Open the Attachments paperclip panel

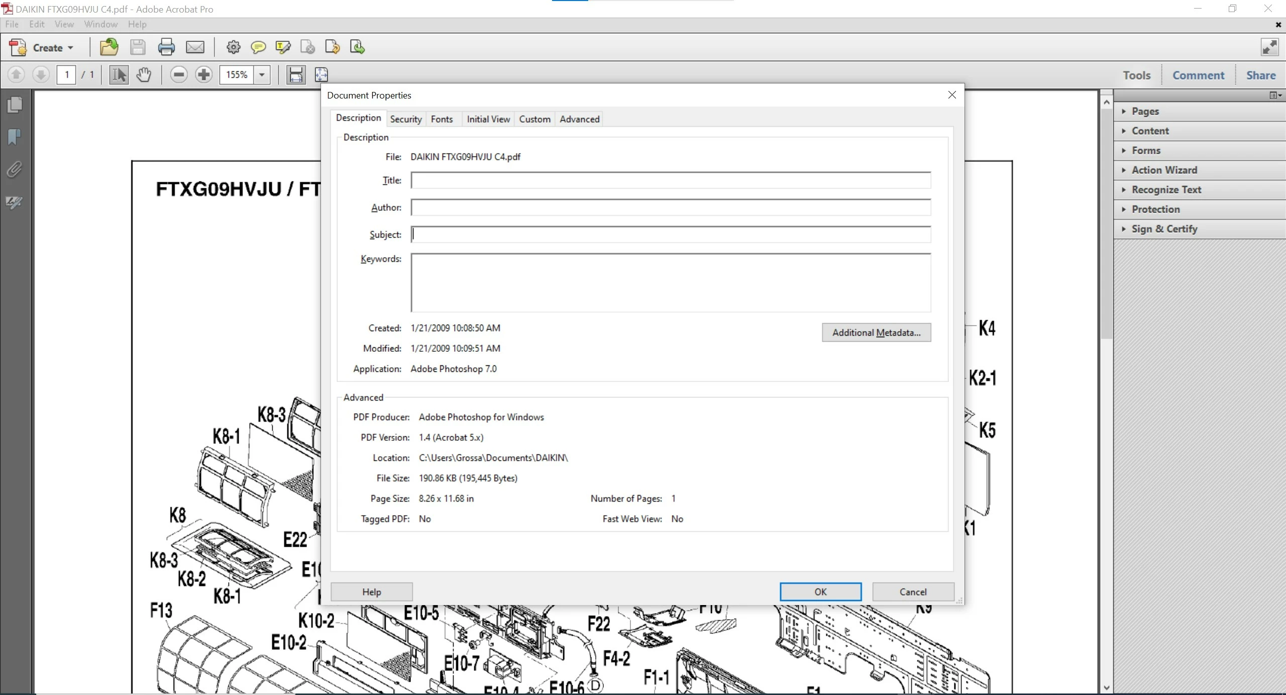[x=15, y=169]
